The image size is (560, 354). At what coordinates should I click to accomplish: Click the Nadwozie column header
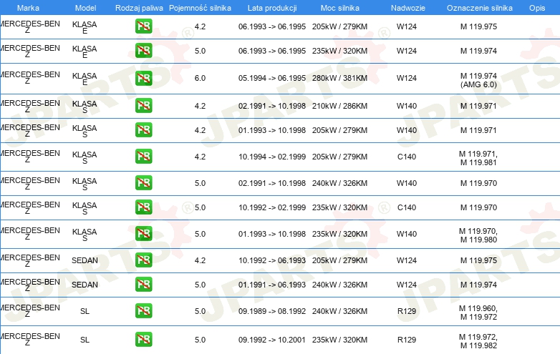click(408, 8)
